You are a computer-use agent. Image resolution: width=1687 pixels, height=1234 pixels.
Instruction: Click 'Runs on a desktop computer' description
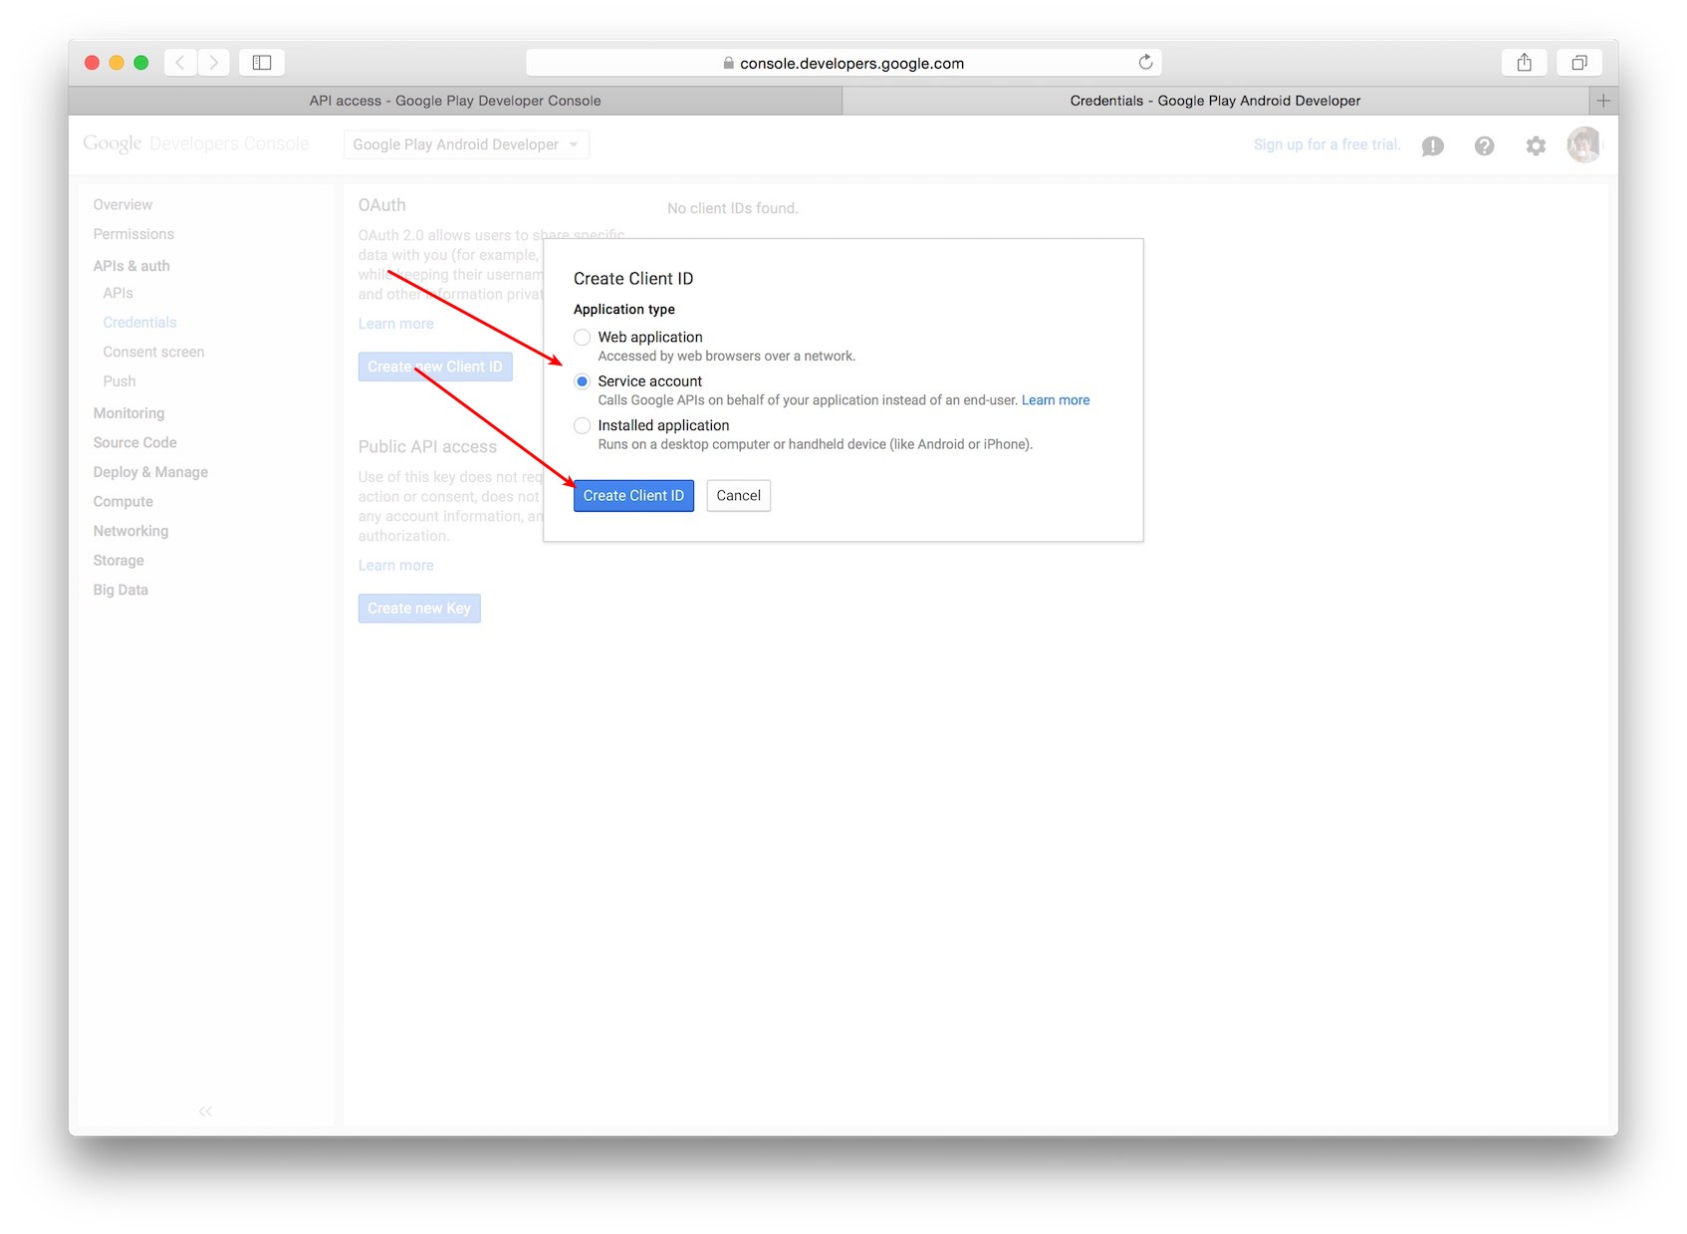(x=816, y=444)
